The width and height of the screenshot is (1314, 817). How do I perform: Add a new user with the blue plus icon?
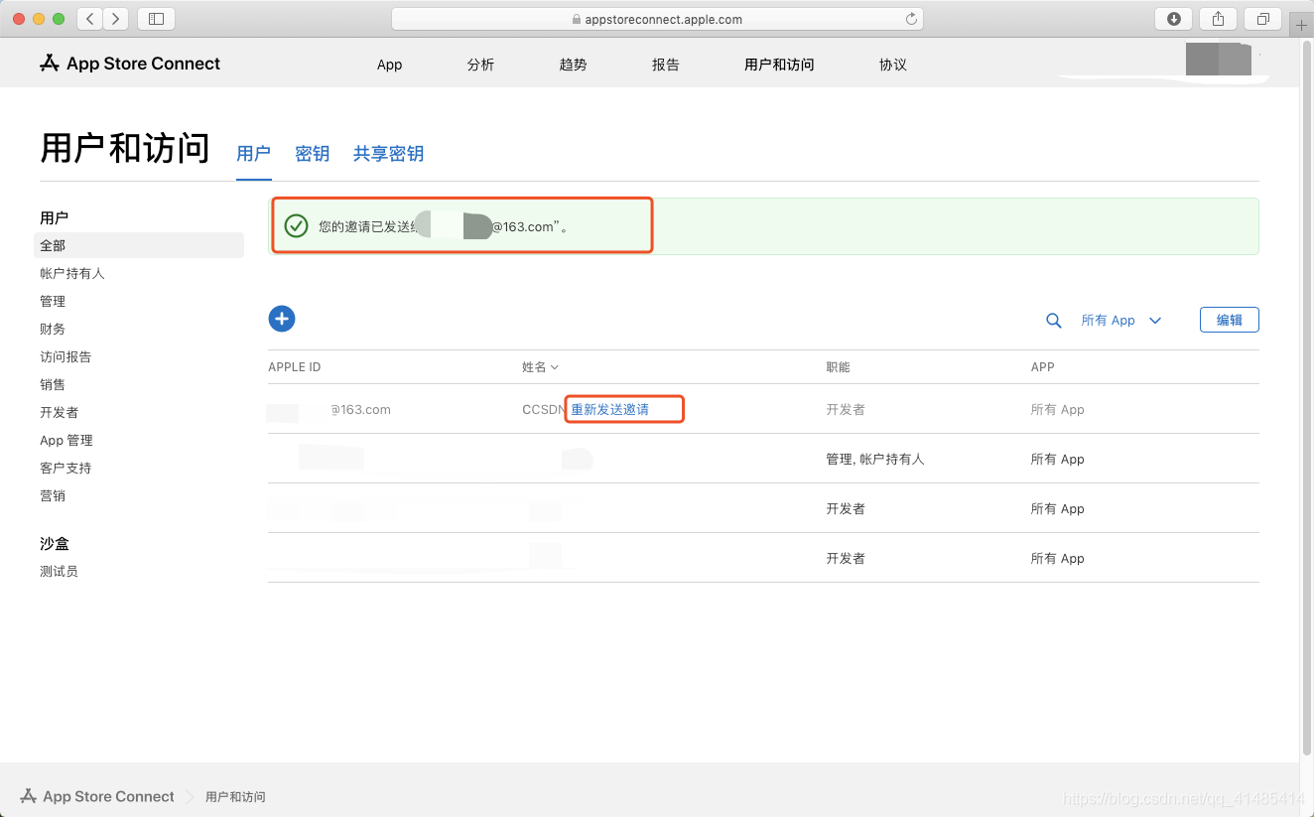click(x=282, y=319)
